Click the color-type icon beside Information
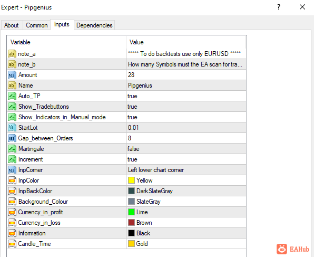 click(x=12, y=233)
